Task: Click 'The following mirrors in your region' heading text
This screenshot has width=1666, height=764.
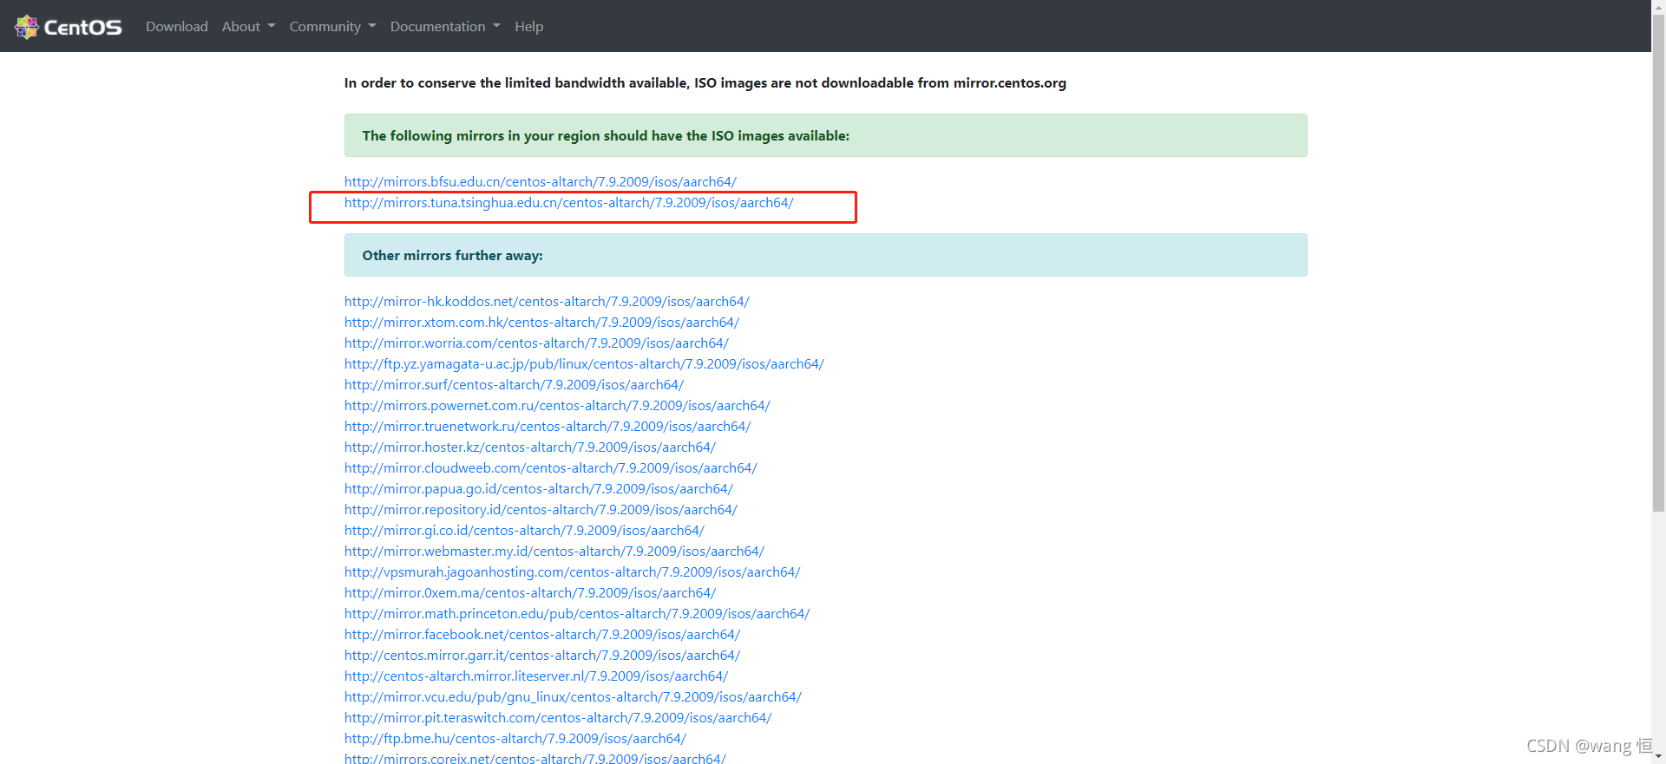Action: pyautogui.click(x=606, y=136)
